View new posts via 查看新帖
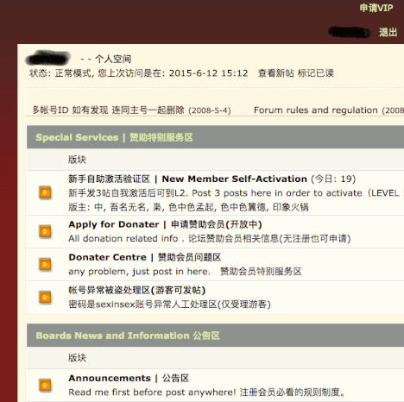Viewport: 404px width, 402px height. click(275, 73)
